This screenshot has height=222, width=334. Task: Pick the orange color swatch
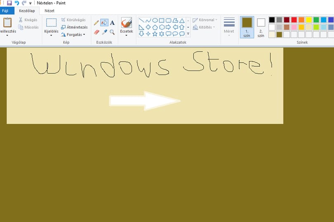pos(301,20)
